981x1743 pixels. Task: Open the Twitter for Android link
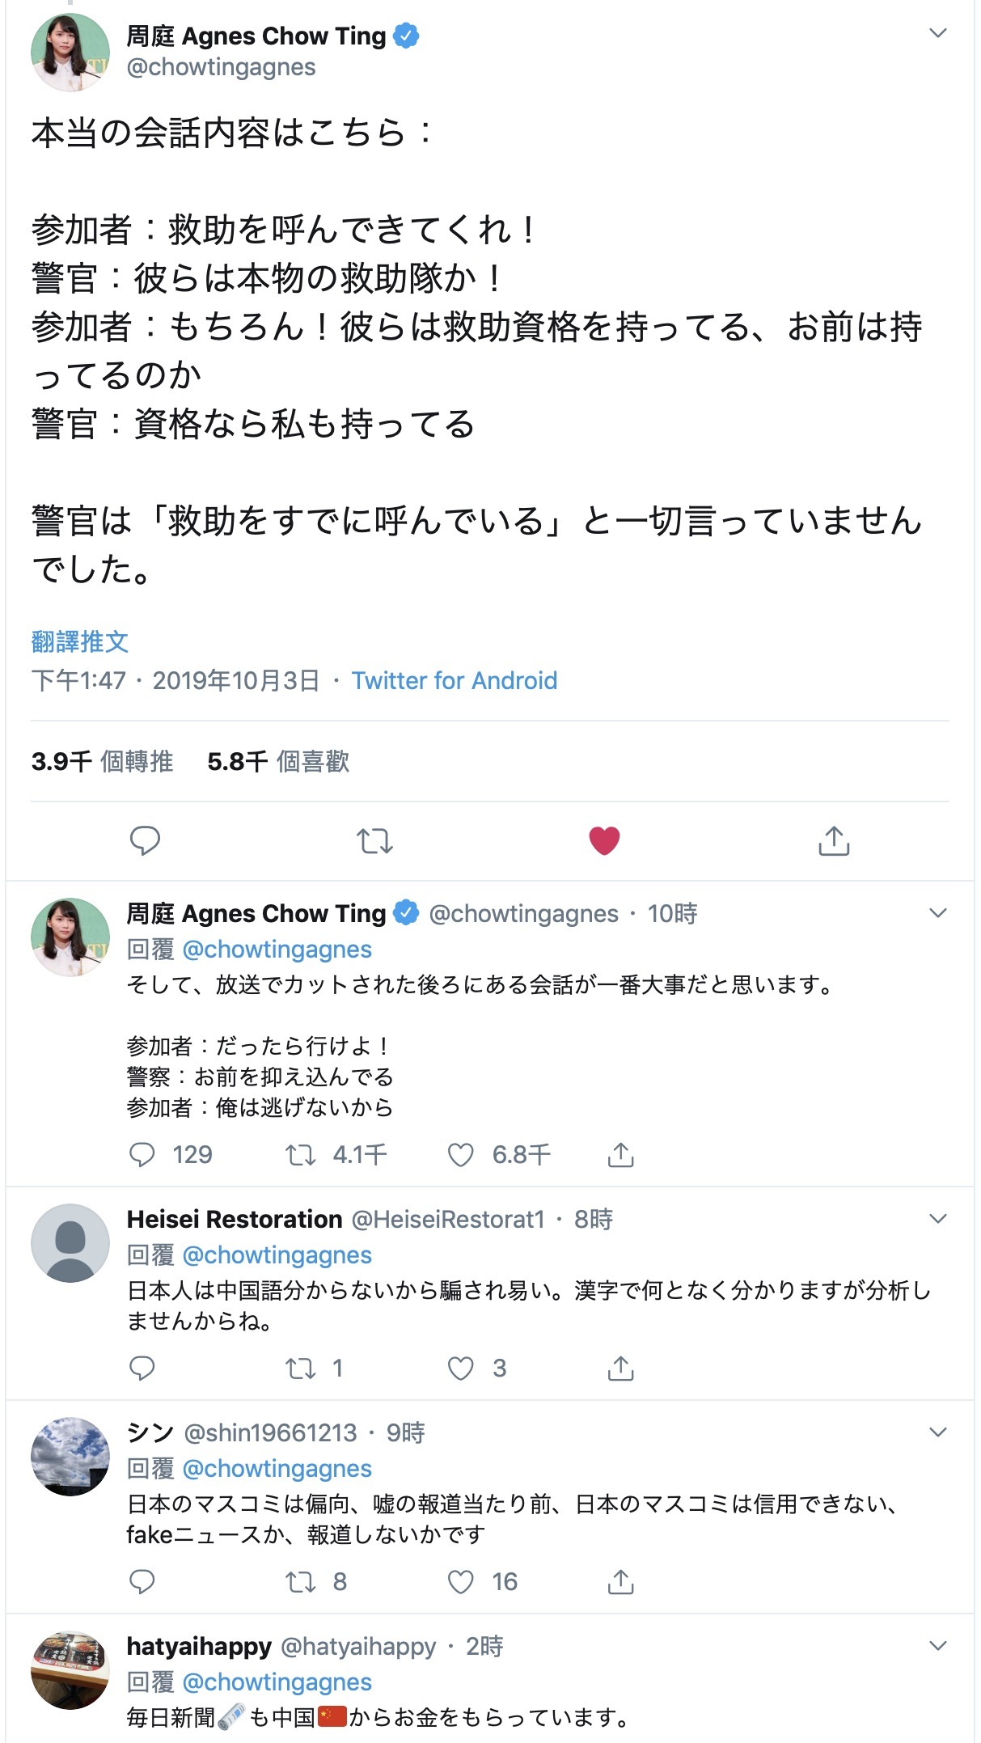click(x=454, y=681)
